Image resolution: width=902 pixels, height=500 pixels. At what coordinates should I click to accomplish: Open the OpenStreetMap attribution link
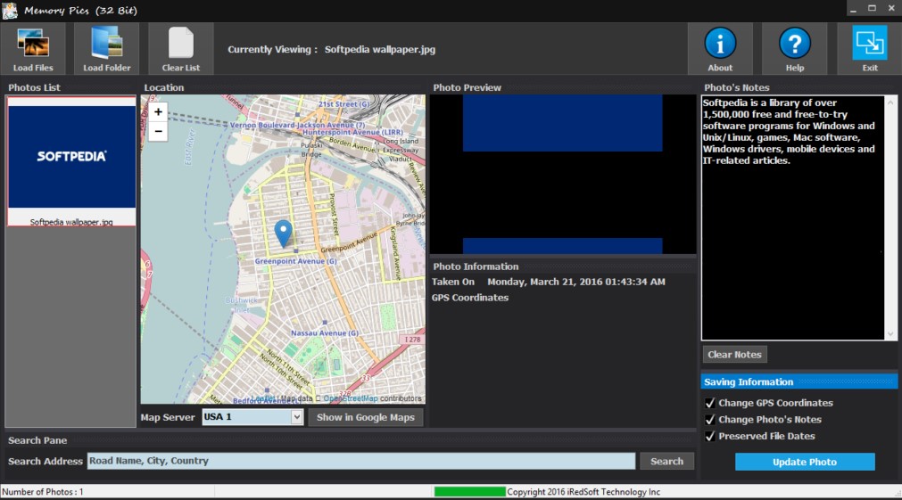351,398
